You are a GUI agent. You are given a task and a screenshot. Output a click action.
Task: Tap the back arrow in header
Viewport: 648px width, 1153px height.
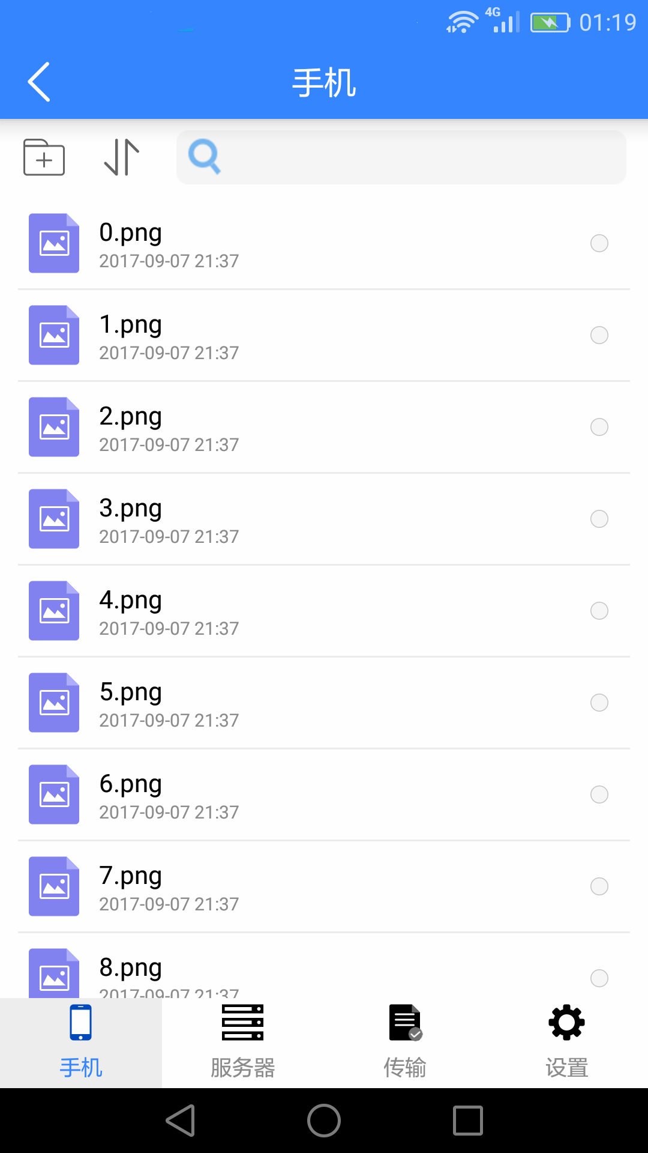(40, 82)
